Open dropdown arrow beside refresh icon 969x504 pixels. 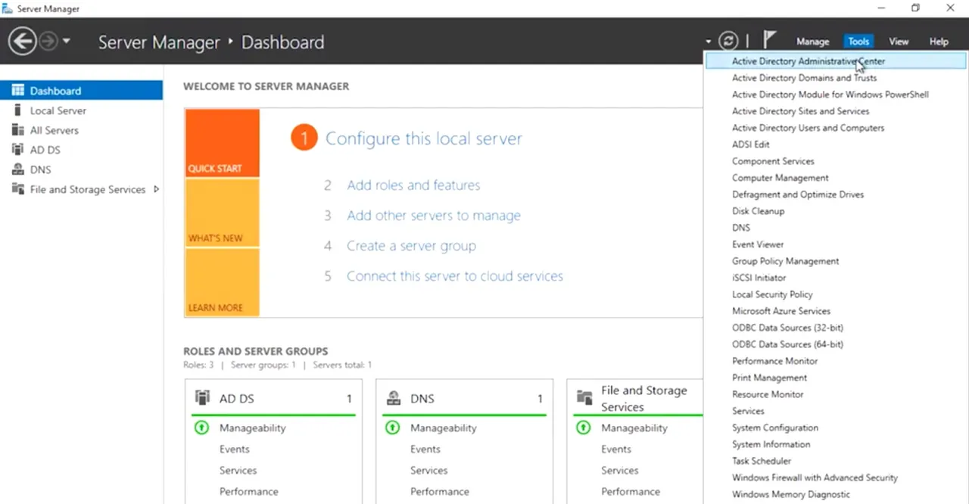tap(709, 42)
